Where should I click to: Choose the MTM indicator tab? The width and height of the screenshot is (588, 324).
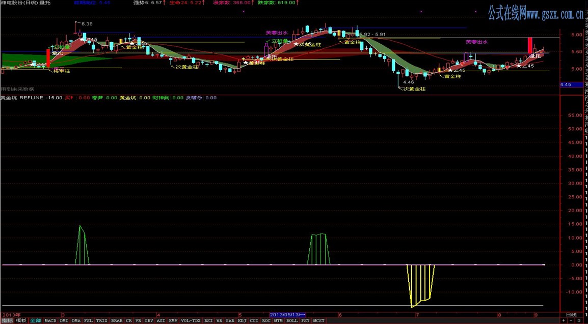278,320
